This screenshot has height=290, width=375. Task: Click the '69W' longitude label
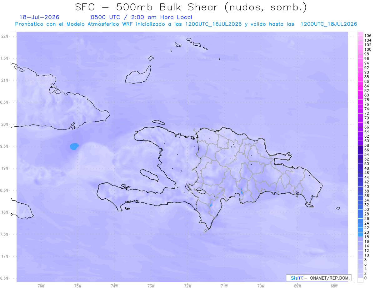coord(297,286)
